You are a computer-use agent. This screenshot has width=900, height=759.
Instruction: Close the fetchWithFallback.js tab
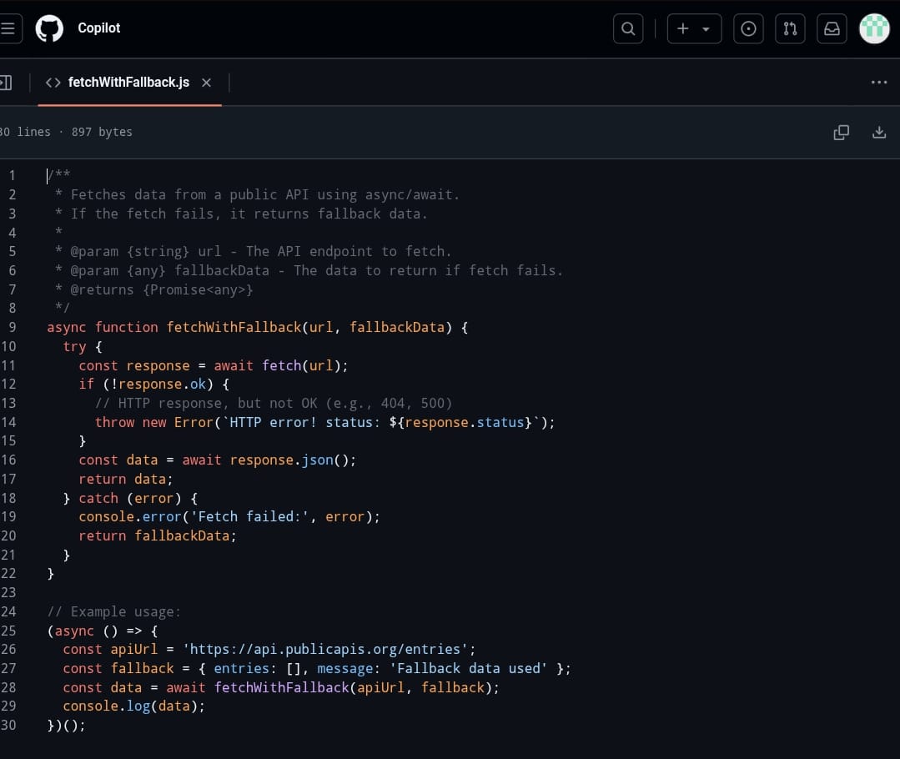(207, 83)
